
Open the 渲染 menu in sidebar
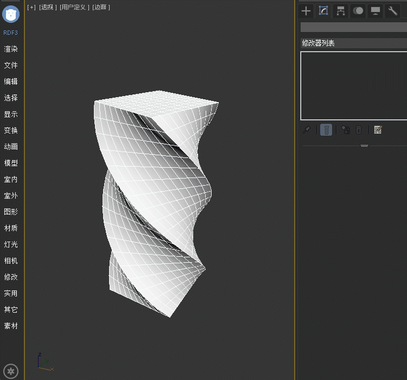click(11, 49)
